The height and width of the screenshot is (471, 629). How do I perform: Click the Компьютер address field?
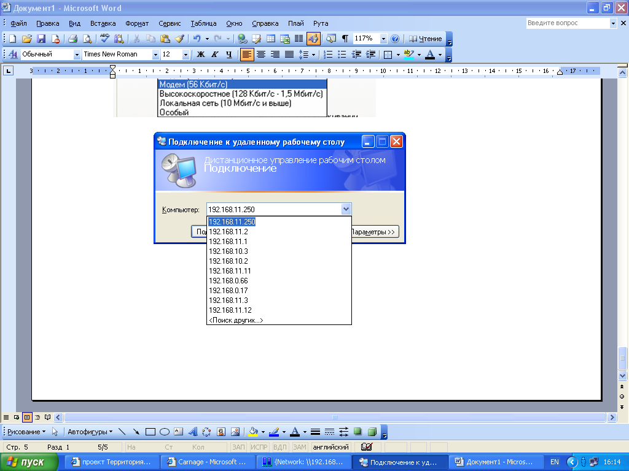click(274, 209)
